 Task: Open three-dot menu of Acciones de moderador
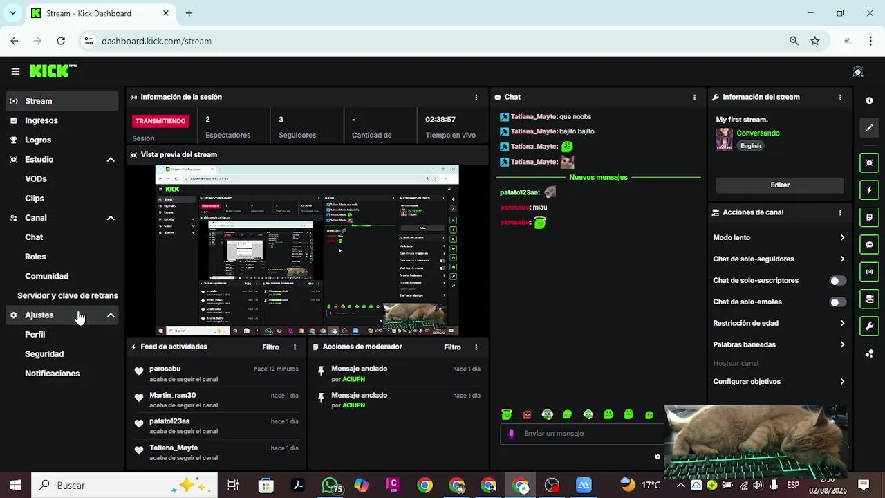point(476,347)
